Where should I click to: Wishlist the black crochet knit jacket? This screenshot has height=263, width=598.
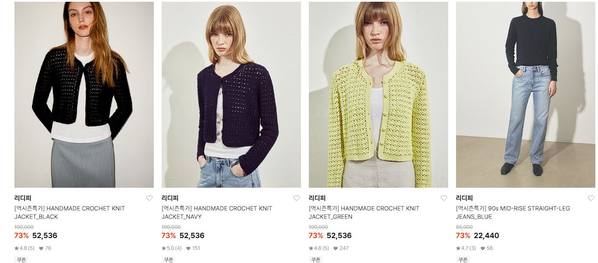[x=149, y=198]
